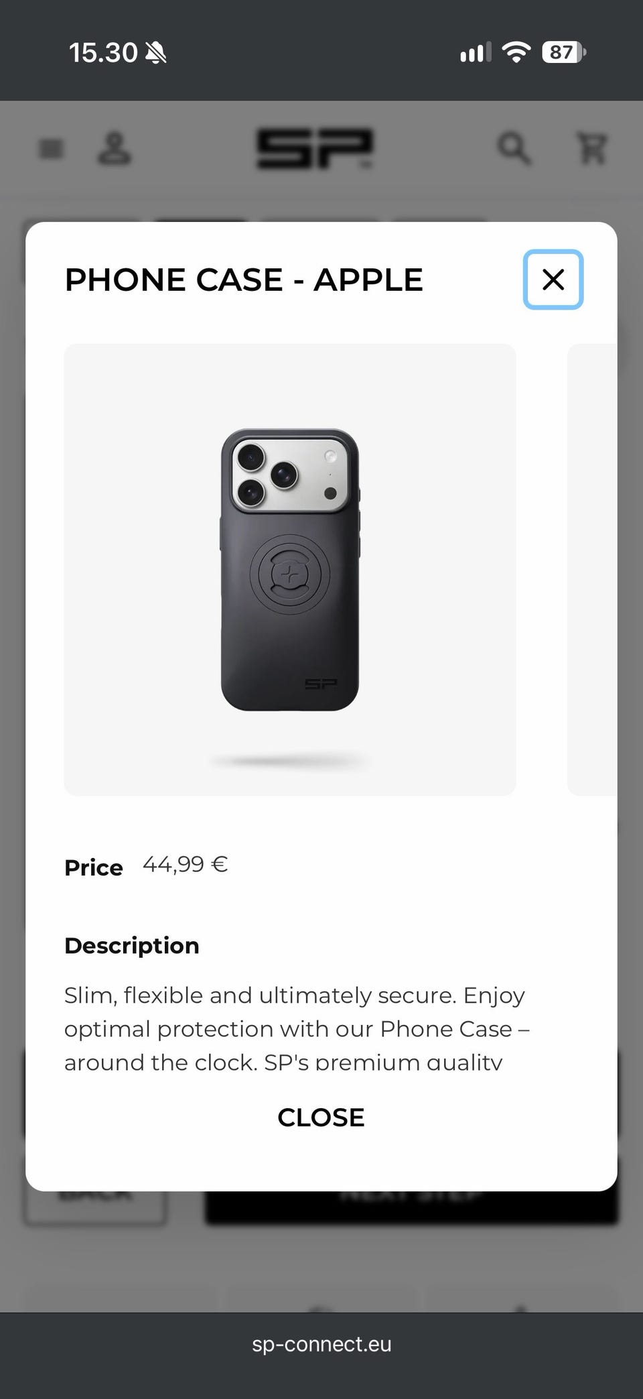Screen dimensions: 643x1399
Task: Tap the 15.30 clock in status bar
Action: (x=103, y=52)
